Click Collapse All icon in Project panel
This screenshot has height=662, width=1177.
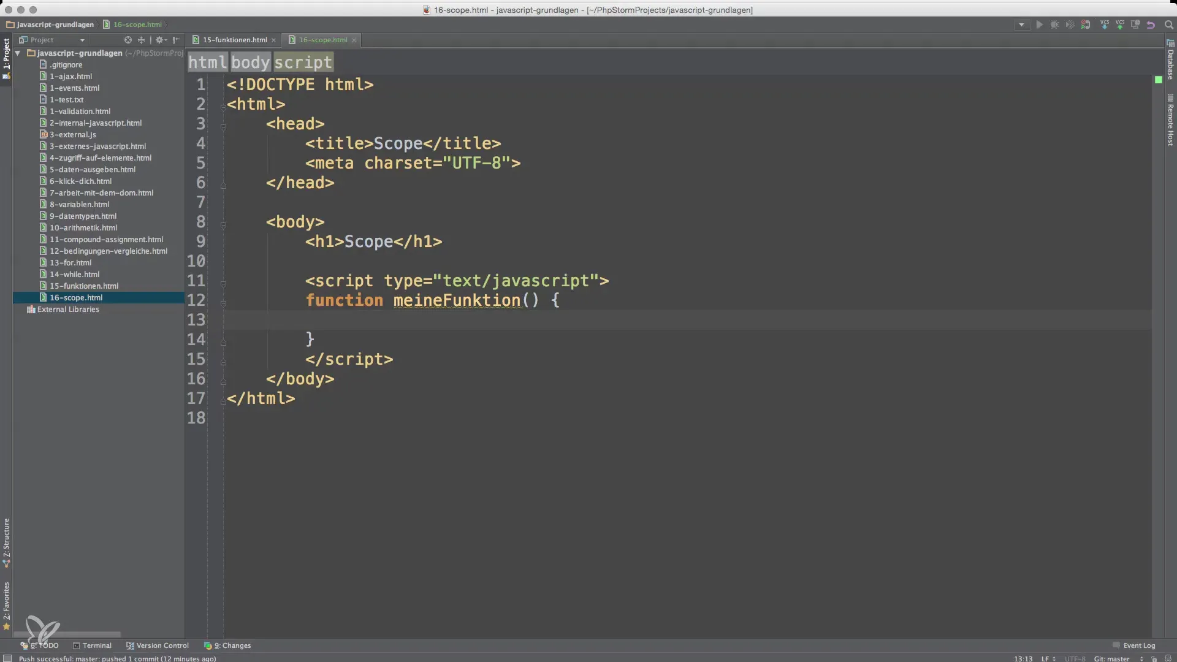coord(141,40)
